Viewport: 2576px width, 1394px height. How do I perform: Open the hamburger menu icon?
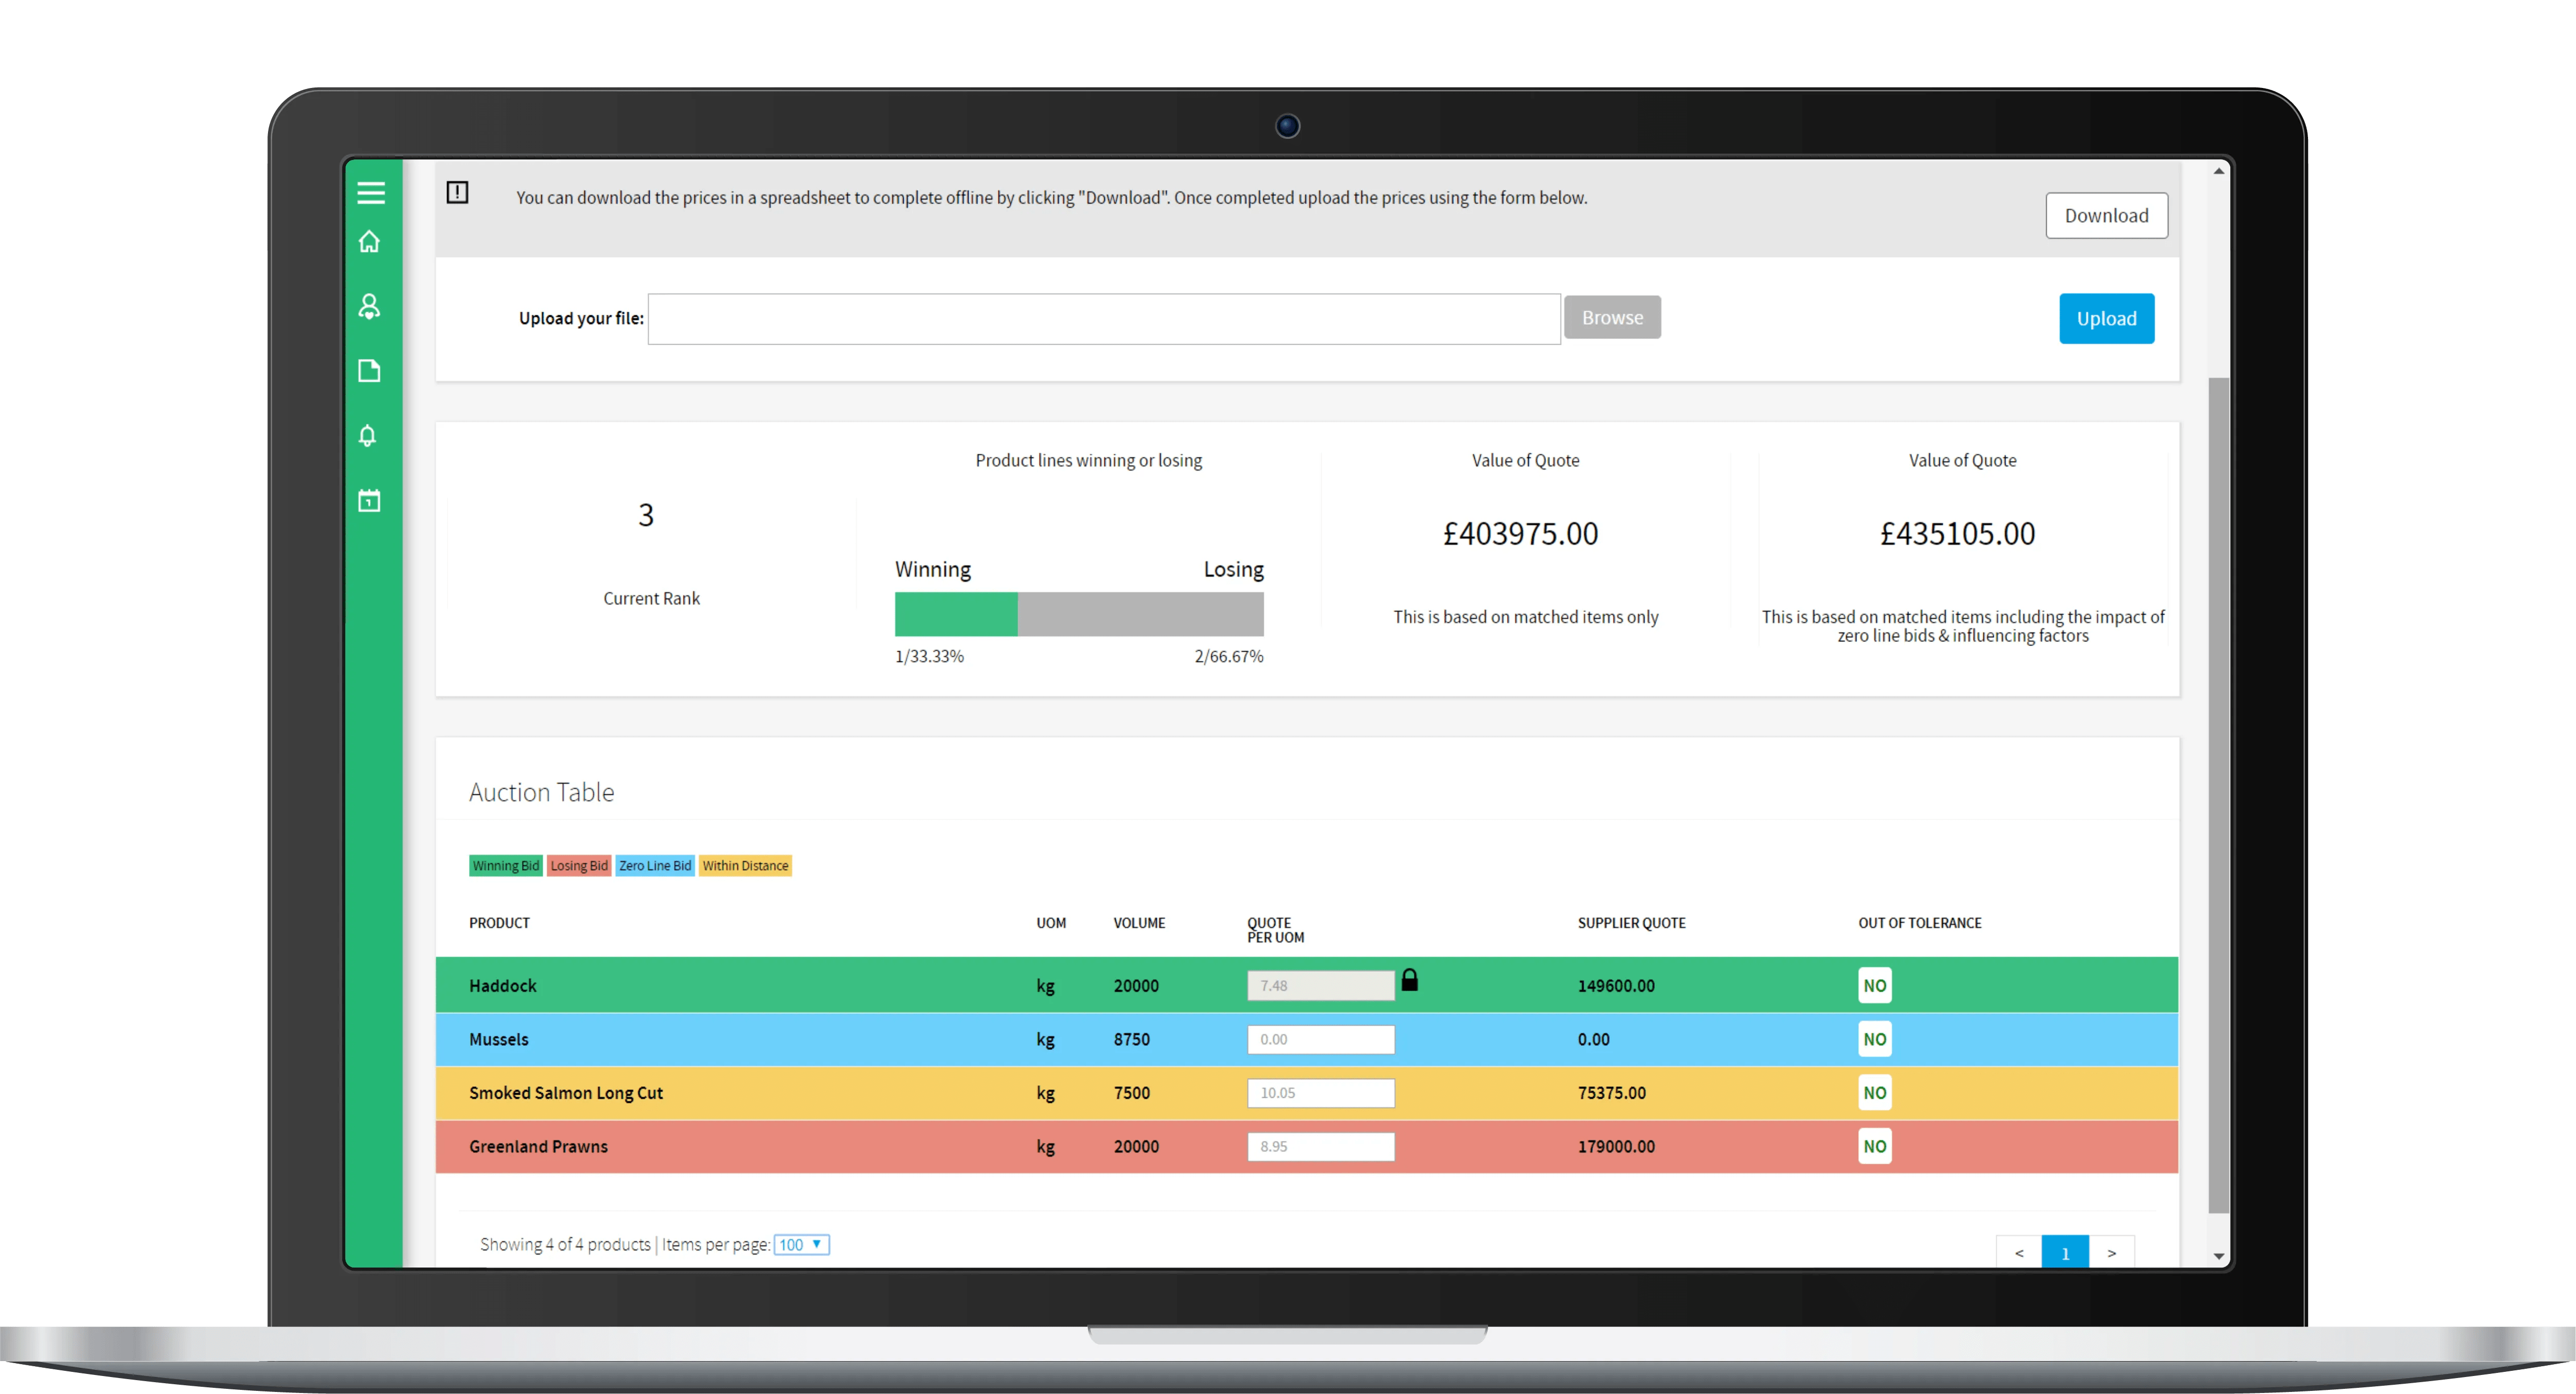[371, 193]
